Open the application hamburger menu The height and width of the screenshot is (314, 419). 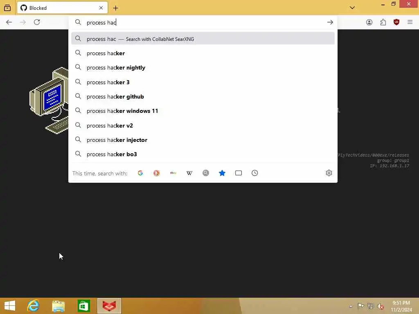[x=410, y=22]
